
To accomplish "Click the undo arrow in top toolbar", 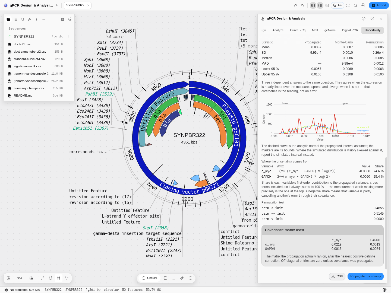I will coord(295,5).
